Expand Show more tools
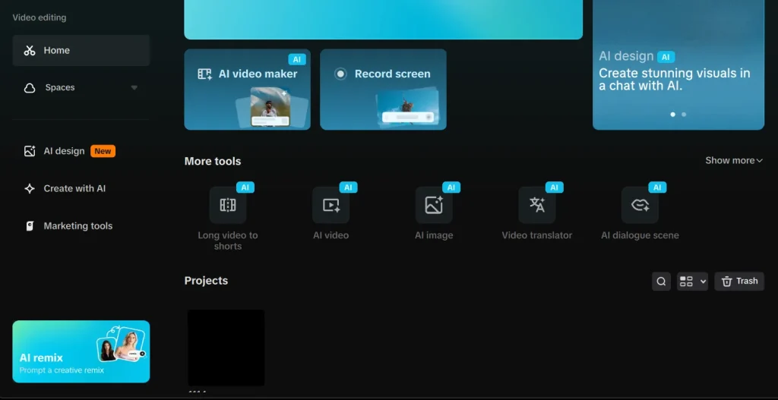 (734, 161)
